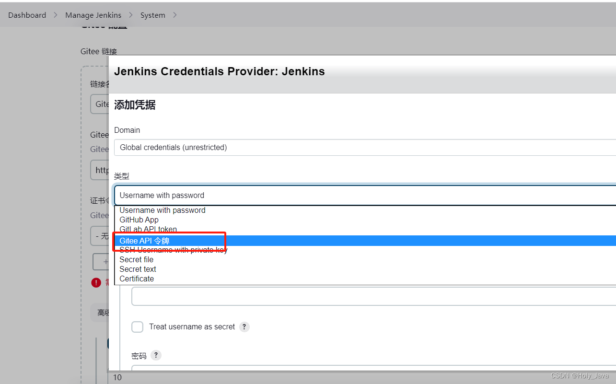This screenshot has height=384, width=616.
Task: Click chevron after Dashboard breadcrumb
Action: click(x=56, y=15)
